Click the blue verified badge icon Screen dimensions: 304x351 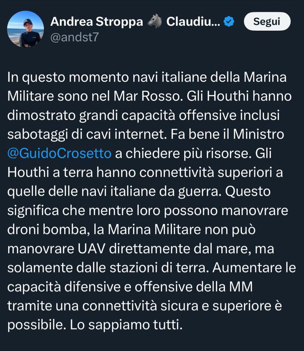click(229, 22)
